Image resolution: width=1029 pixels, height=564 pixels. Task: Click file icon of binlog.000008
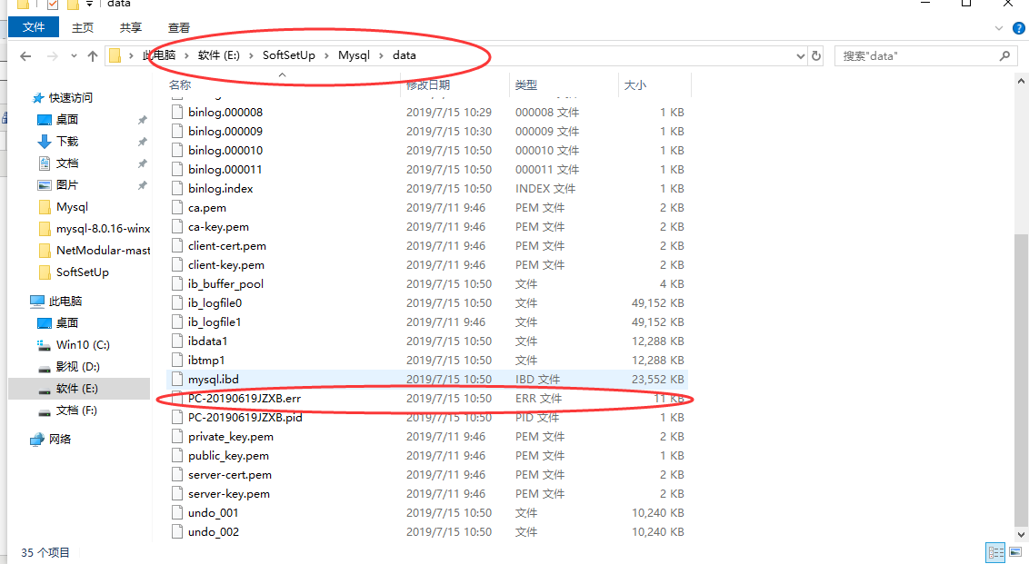pyautogui.click(x=176, y=112)
